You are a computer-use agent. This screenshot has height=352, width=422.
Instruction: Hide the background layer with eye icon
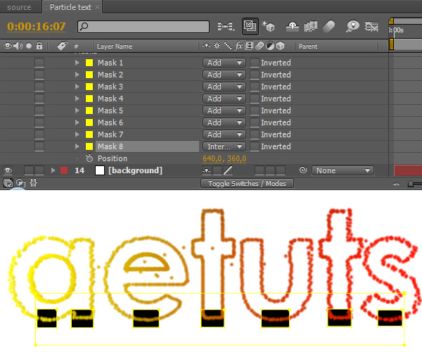click(8, 170)
